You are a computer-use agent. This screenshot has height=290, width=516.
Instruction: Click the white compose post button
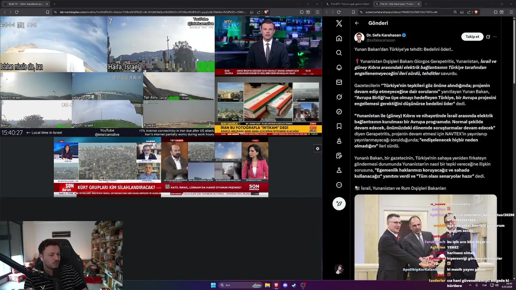coord(339,203)
